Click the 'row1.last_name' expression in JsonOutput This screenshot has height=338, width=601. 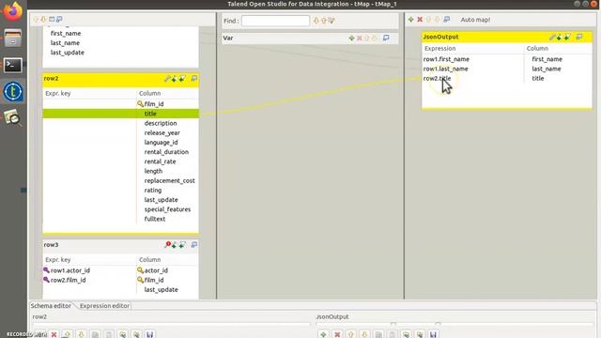445,69
